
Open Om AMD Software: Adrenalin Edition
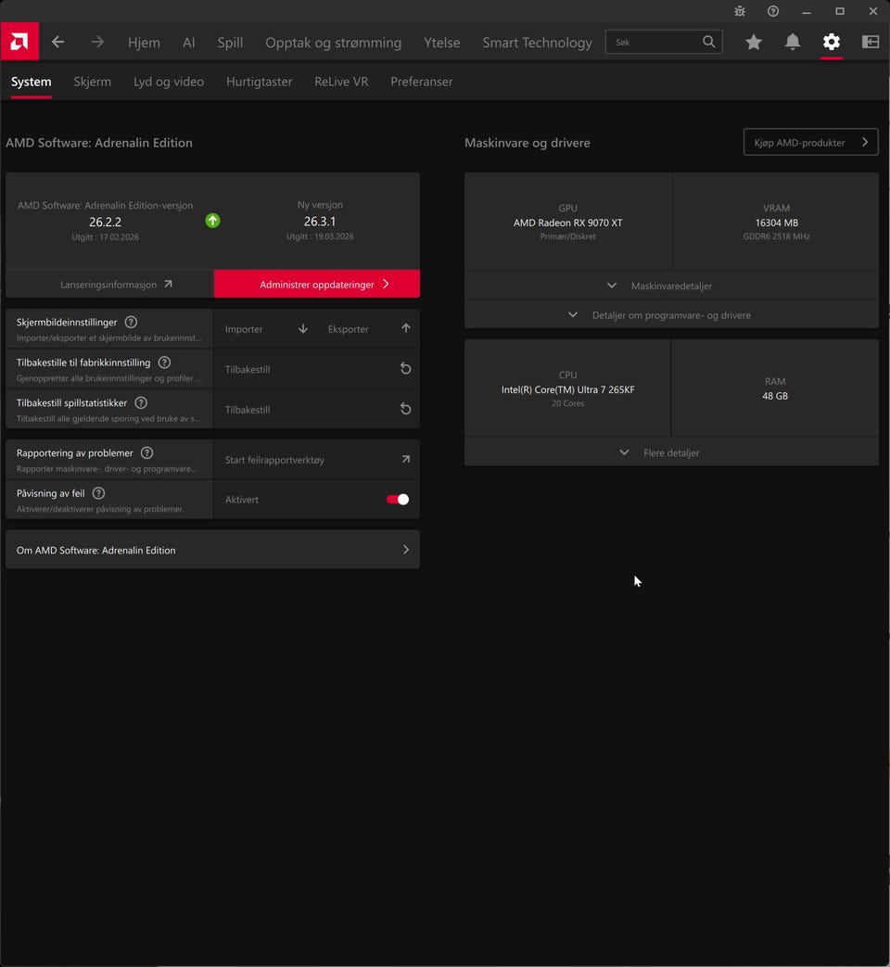click(x=212, y=550)
